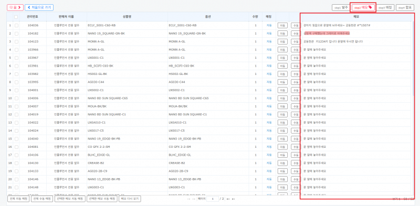Go to the previous page with pager icon
Viewport: 420px width, 206px height.
[193, 199]
